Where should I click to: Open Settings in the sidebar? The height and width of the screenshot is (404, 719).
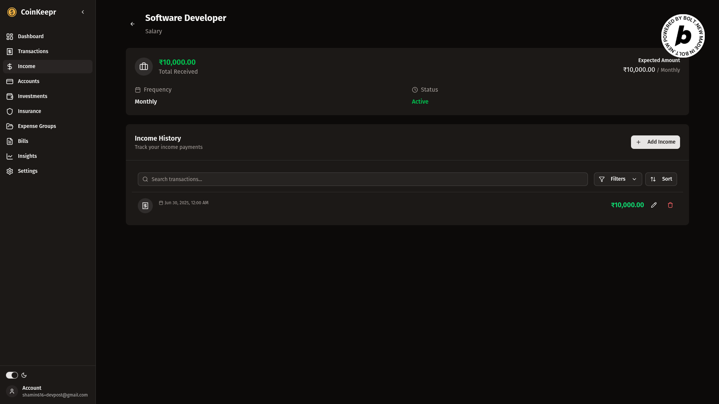28,171
